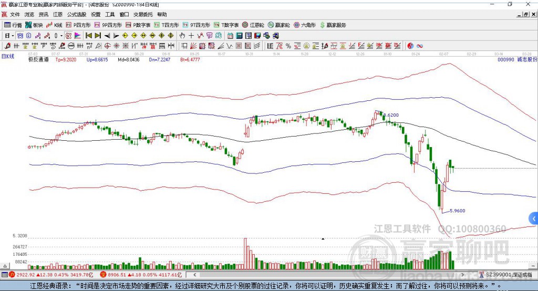Open the 帮助 menu
The width and height of the screenshot is (538, 291).
pyautogui.click(x=162, y=14)
